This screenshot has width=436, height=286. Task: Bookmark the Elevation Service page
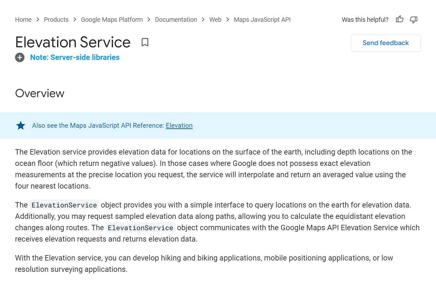click(x=145, y=42)
